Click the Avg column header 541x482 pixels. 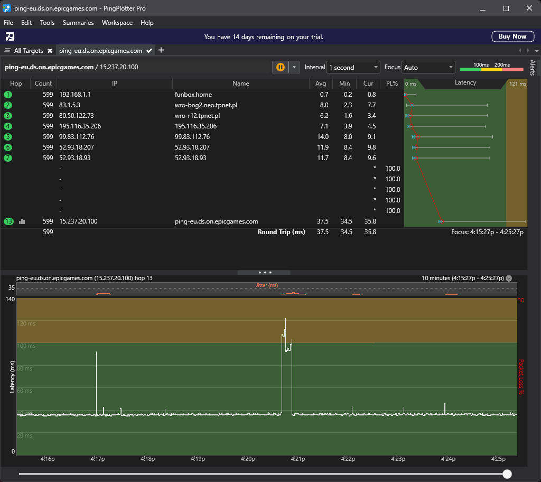click(x=321, y=84)
